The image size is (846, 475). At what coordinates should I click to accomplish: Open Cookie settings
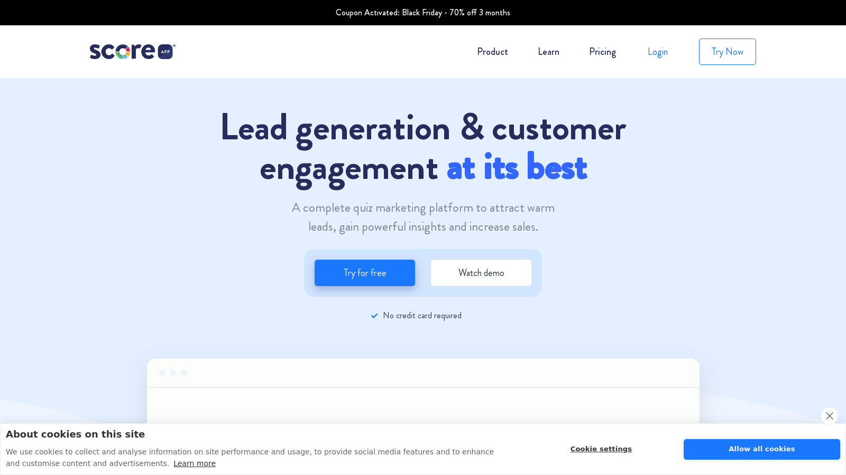click(601, 449)
